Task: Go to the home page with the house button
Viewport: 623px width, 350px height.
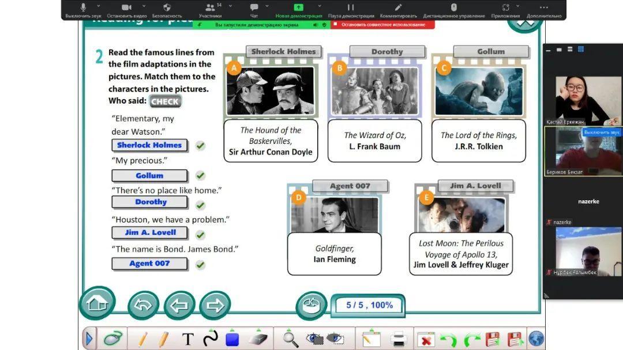Action: tap(97, 303)
